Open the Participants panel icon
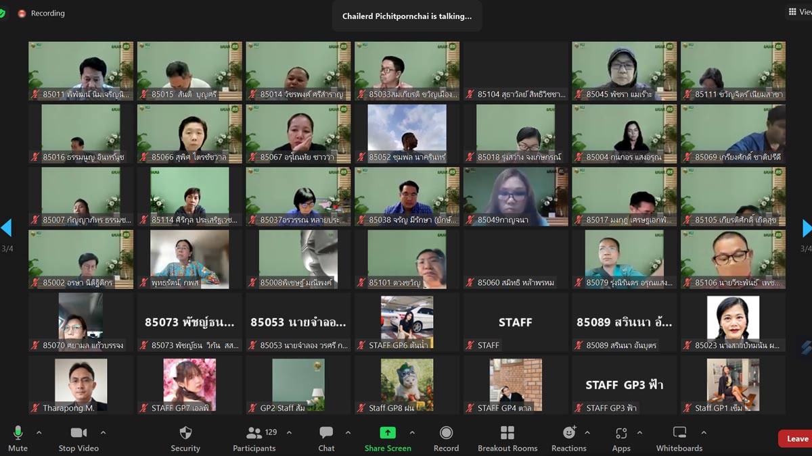This screenshot has width=812, height=456. (254, 433)
